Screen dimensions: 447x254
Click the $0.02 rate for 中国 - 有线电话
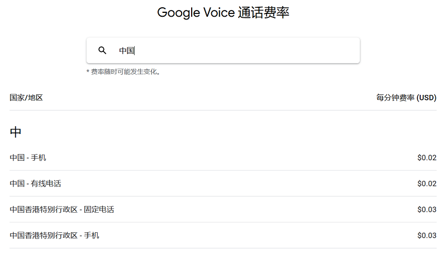[x=427, y=183]
